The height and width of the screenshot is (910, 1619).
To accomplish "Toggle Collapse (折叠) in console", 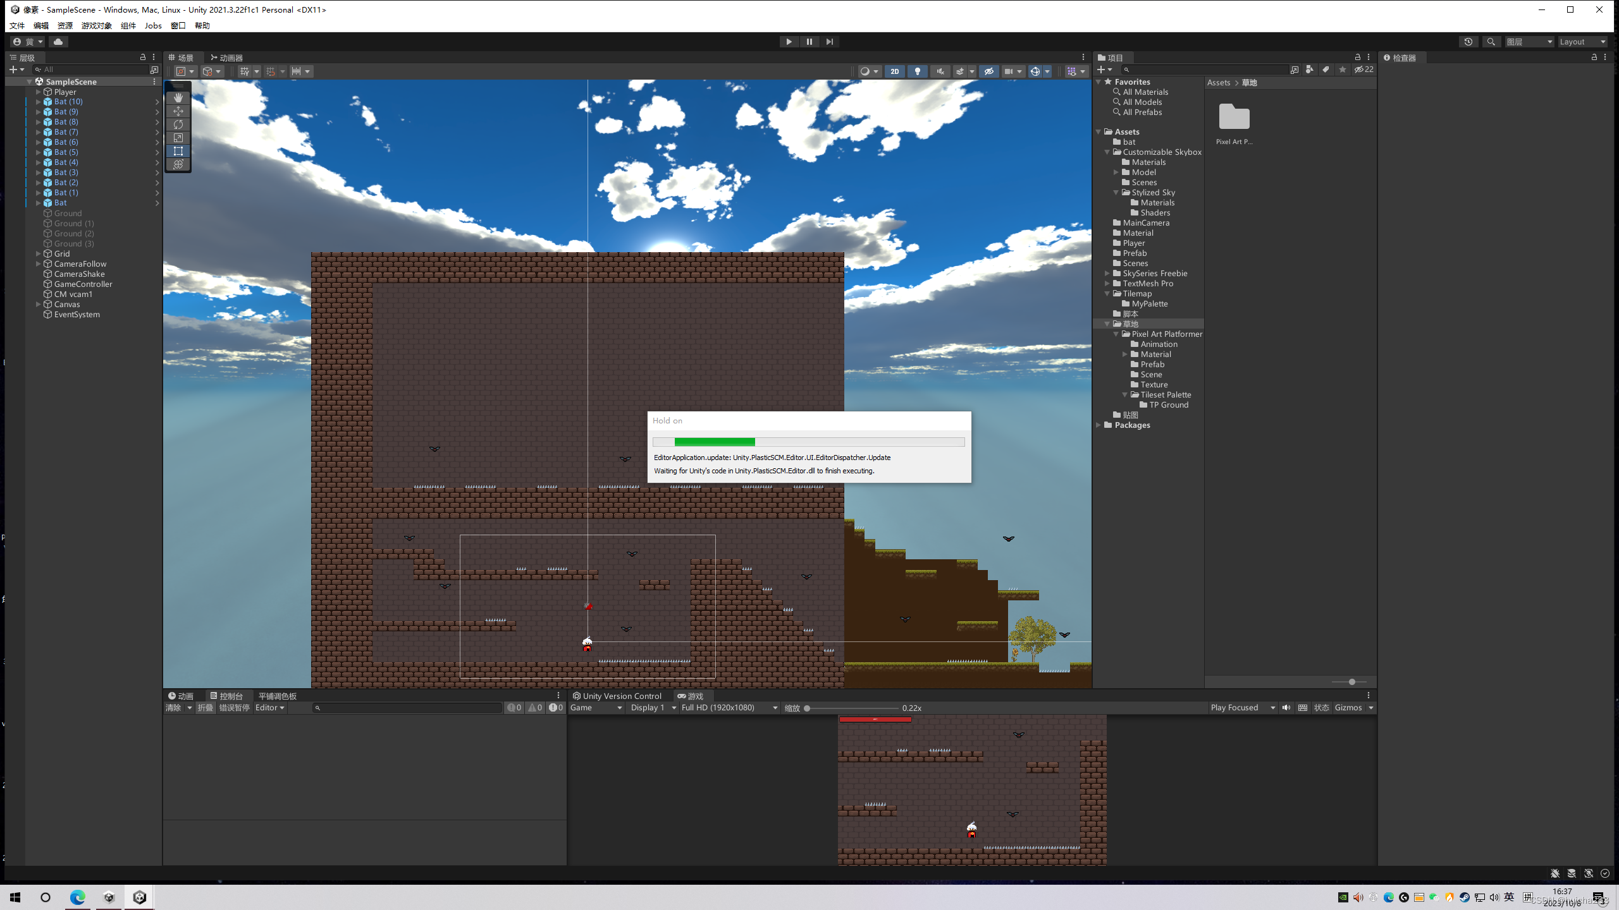I will [x=205, y=708].
